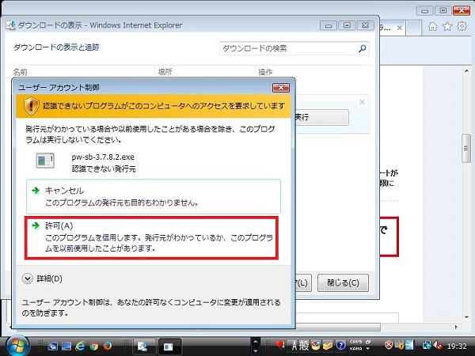The image size is (475, 356).
Task: Click the UAC warning shield icon
Action: (x=32, y=106)
